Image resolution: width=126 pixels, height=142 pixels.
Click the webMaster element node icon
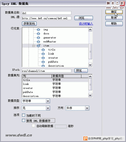39,42
